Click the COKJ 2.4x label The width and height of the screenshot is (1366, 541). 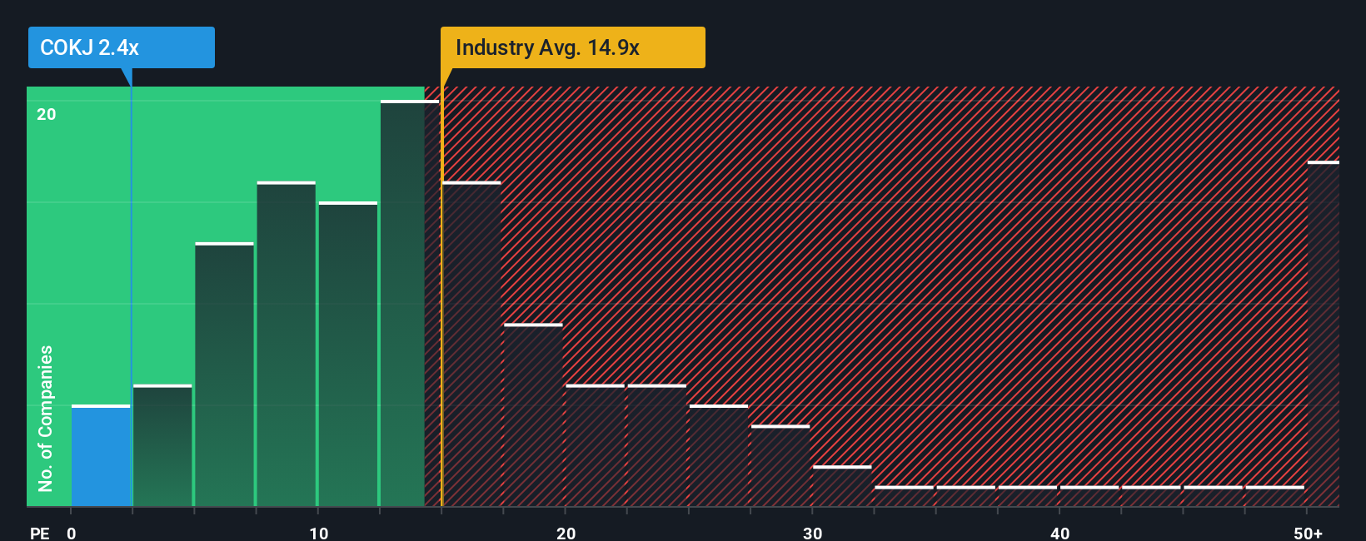coord(122,47)
